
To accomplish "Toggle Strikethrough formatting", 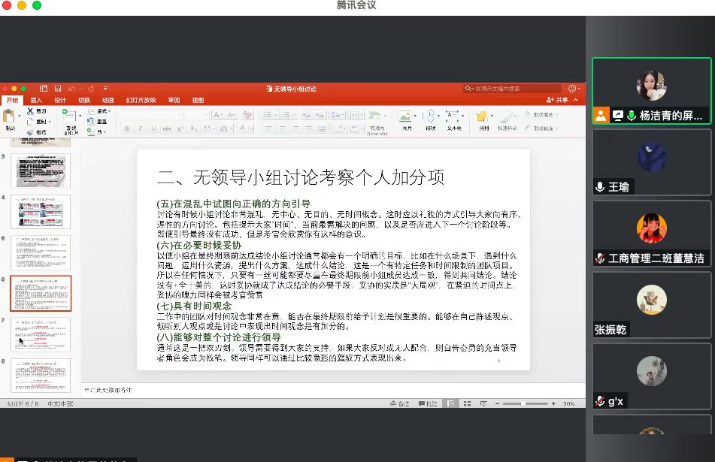I will (168, 129).
